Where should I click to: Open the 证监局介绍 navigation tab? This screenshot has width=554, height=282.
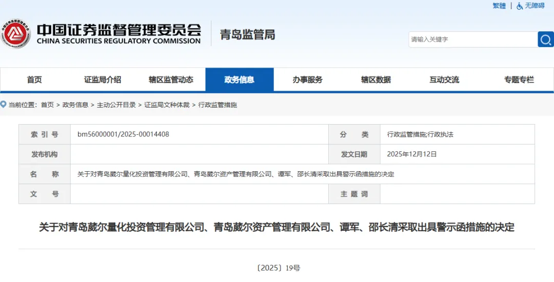pyautogui.click(x=103, y=79)
